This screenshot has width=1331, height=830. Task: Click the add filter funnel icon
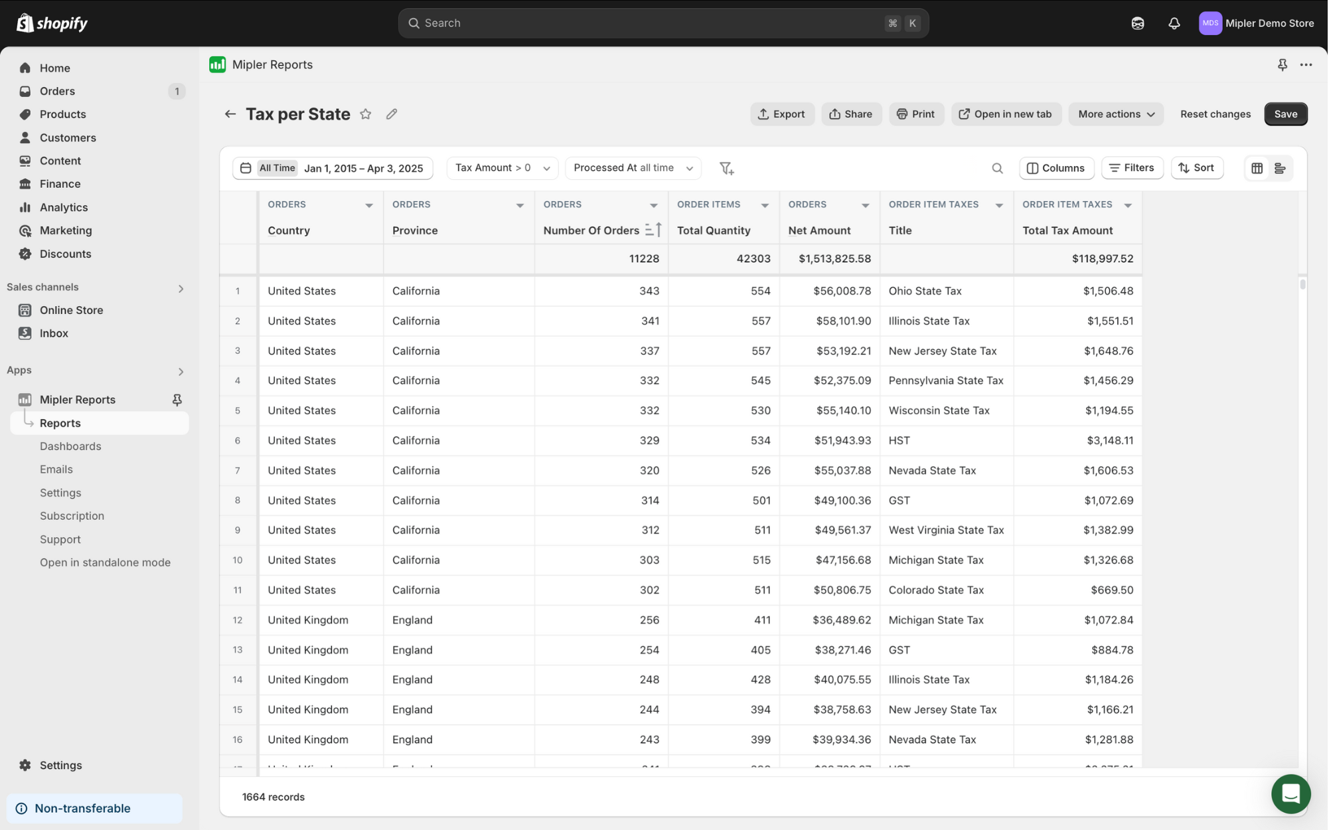point(728,169)
